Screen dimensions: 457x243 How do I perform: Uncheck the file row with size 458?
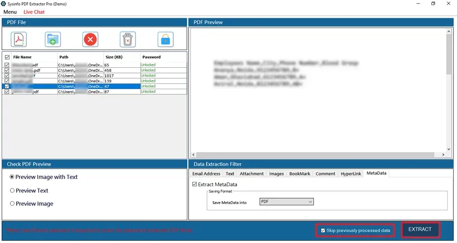[x=7, y=70]
